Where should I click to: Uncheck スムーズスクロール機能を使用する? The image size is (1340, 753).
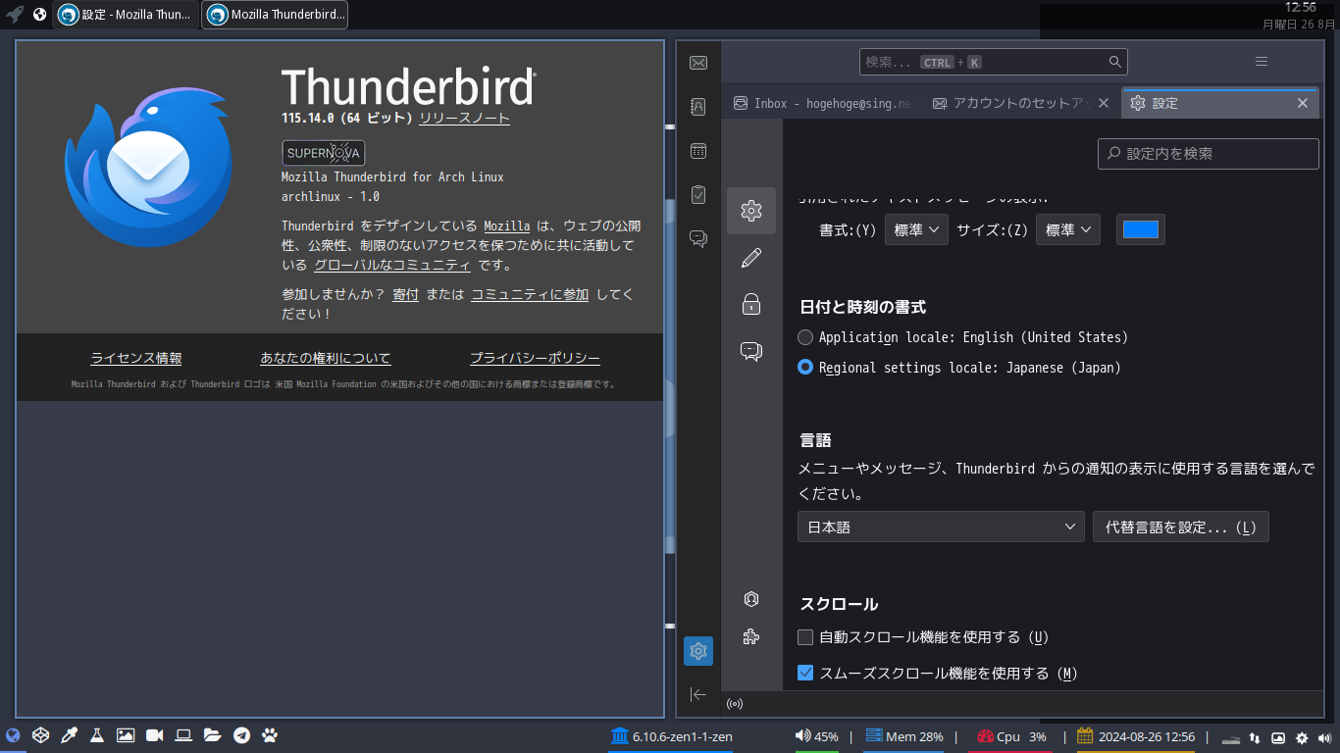pyautogui.click(x=805, y=673)
